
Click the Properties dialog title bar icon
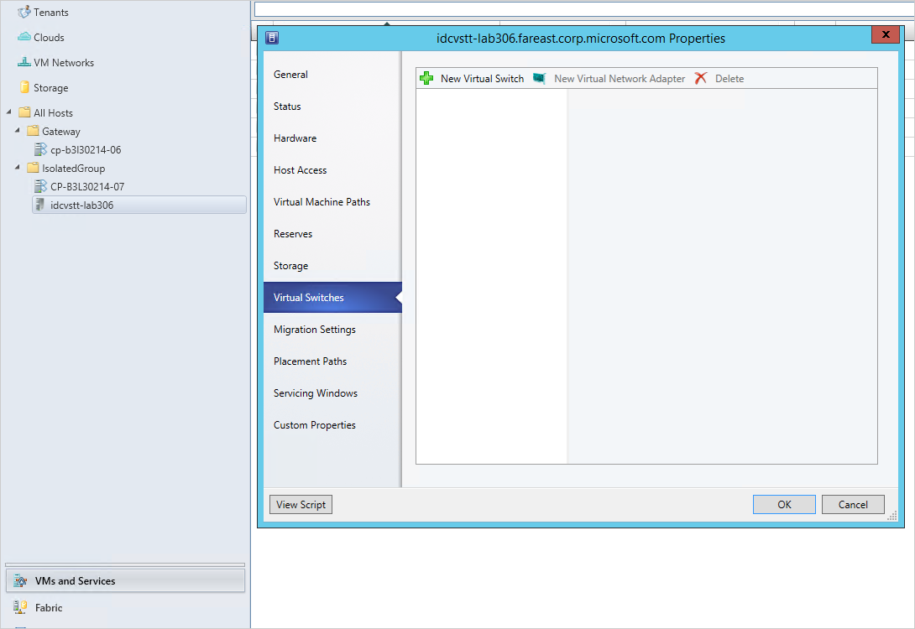[272, 38]
